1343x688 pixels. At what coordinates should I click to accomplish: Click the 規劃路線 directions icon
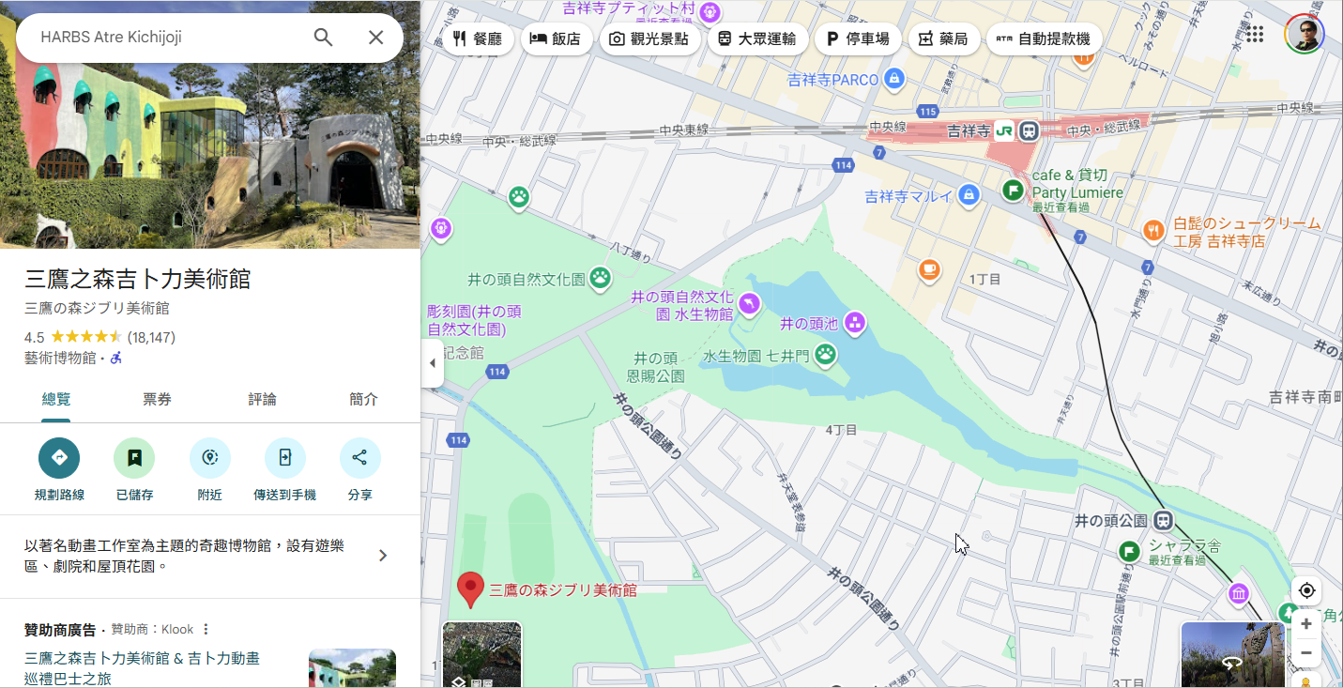click(59, 458)
